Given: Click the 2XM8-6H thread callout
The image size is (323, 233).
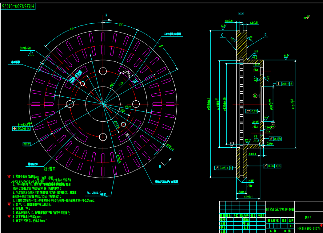Looking at the screenshot, I should click(x=25, y=48).
